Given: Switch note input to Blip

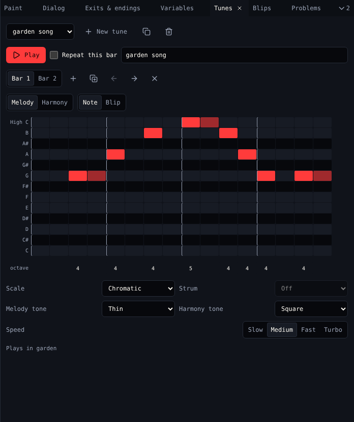Looking at the screenshot, I should [x=113, y=102].
